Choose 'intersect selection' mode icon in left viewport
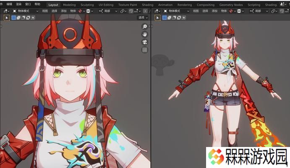Screen dimensions: 290x168 point(33,18)
